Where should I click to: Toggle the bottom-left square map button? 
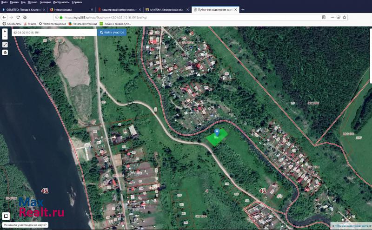tap(6, 216)
